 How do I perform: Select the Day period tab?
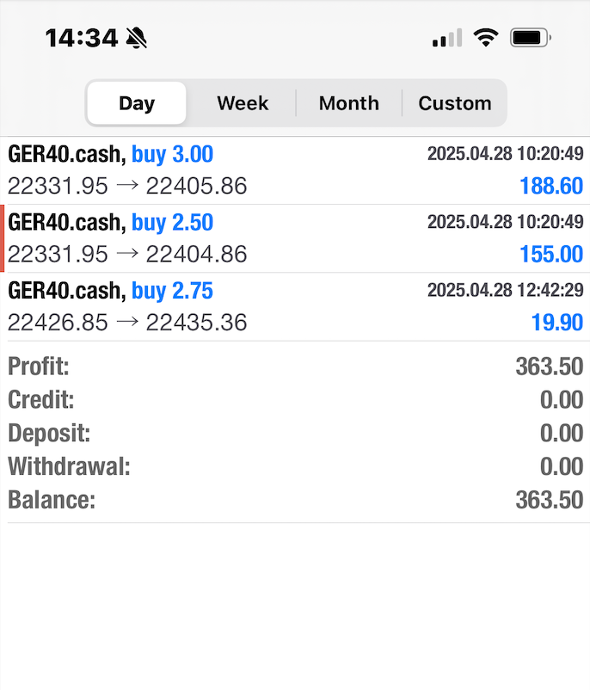click(x=137, y=103)
